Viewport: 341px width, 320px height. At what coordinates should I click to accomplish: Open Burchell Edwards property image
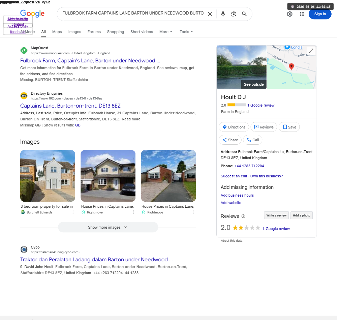(48, 176)
